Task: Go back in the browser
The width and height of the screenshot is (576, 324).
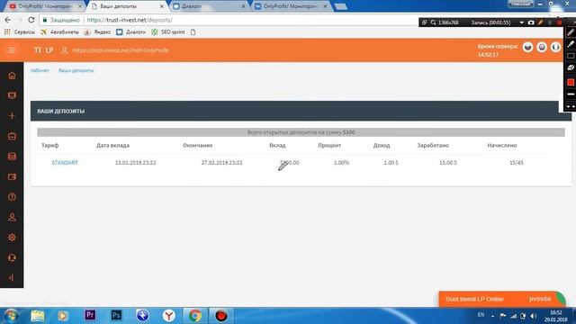Action: [8, 20]
